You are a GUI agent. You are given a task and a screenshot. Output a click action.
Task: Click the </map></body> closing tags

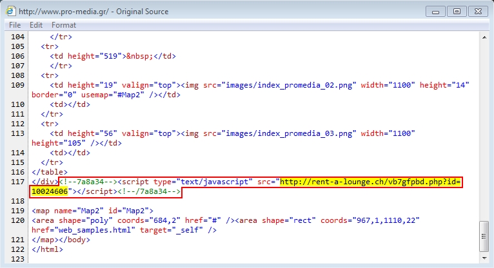point(61,240)
